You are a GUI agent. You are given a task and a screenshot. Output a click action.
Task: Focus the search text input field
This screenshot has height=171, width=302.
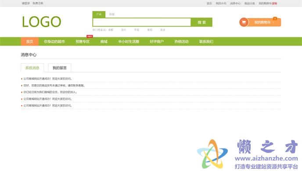point(142,22)
